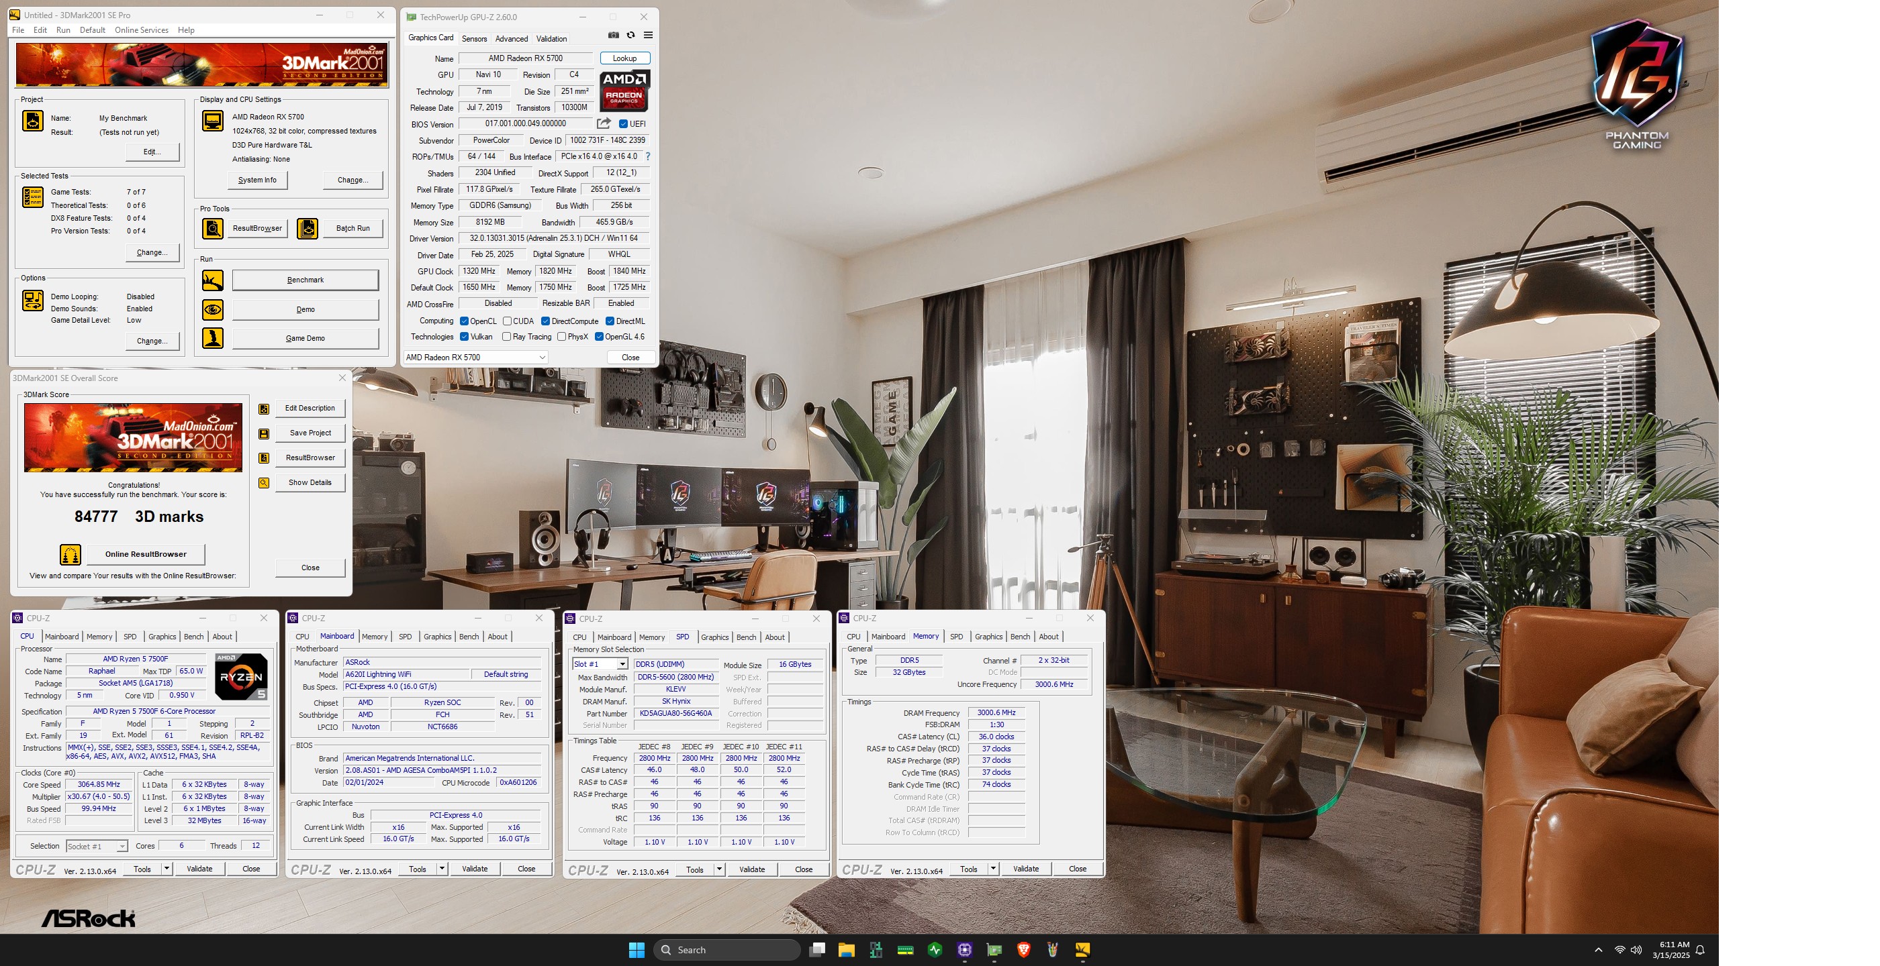Open the File menu in 3DMark2001
Viewport: 1880px width, 966px height.
point(18,31)
